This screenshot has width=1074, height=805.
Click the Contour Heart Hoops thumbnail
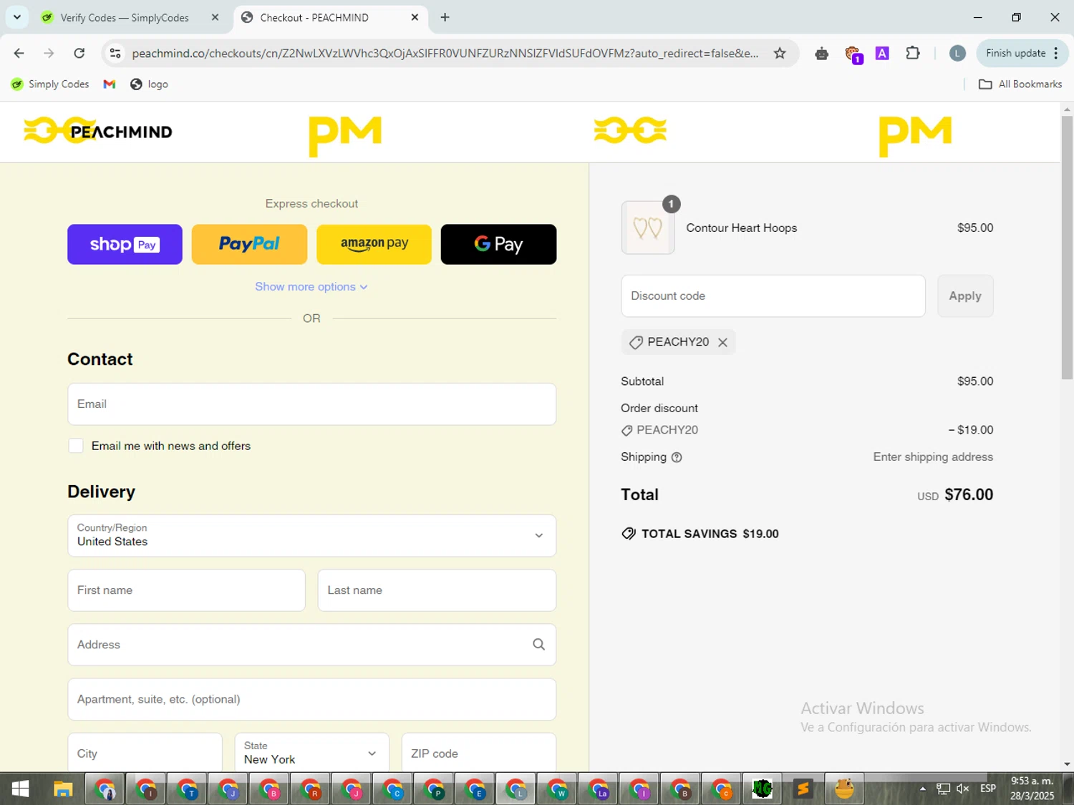click(648, 228)
